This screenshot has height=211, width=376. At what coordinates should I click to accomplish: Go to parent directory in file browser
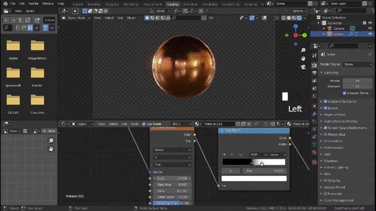point(21,20)
